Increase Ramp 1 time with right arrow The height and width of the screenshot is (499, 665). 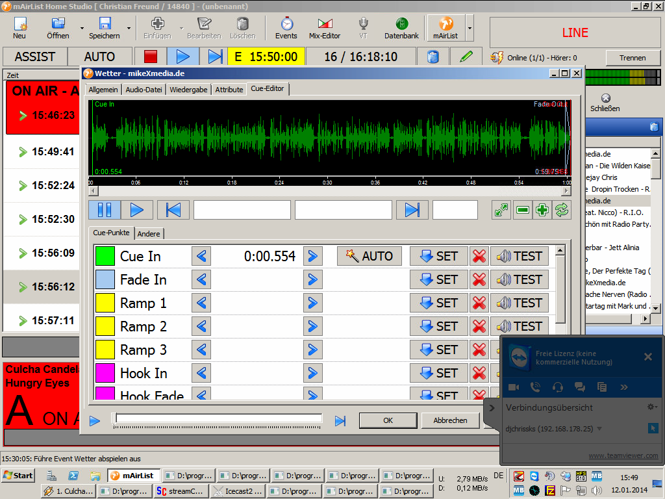(x=312, y=303)
